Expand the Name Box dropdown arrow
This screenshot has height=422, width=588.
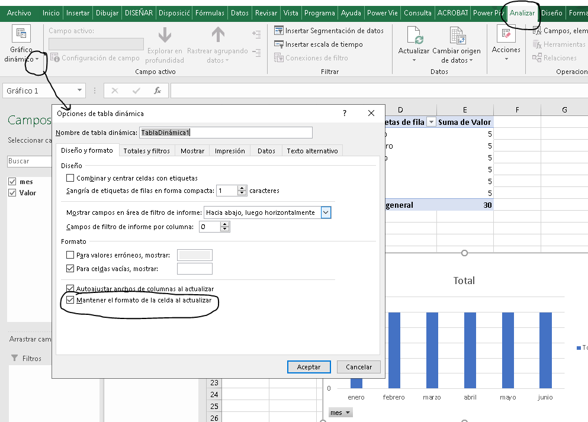[81, 91]
